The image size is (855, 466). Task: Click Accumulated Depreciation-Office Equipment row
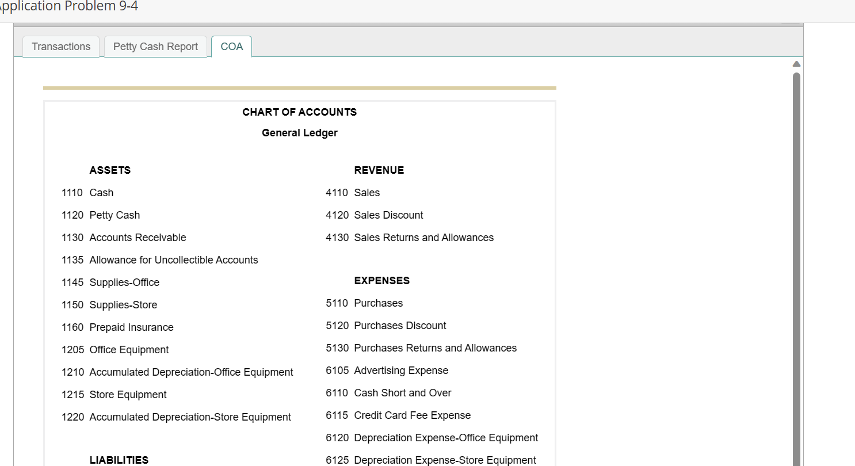pos(177,372)
